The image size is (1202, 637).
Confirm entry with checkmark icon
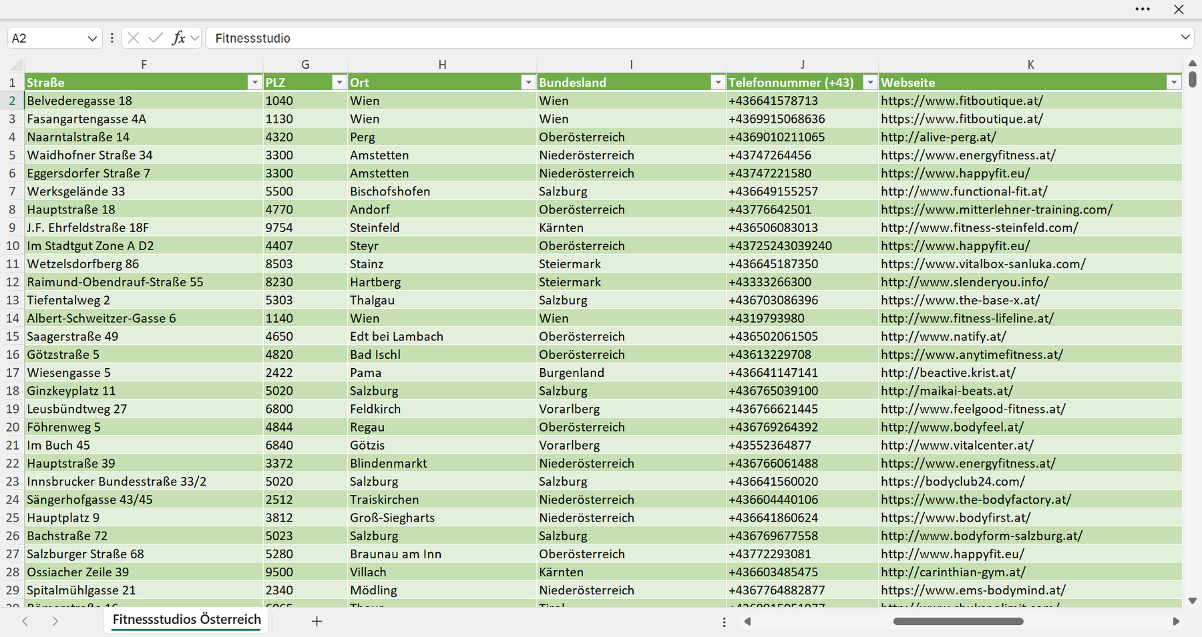156,38
